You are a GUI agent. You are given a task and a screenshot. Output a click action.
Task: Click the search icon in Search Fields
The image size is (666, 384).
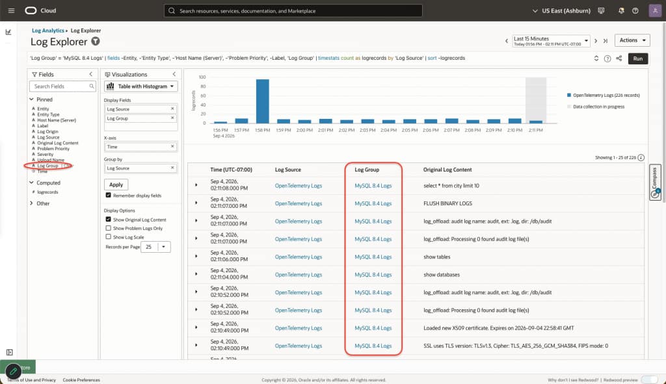coord(91,86)
